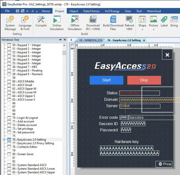Start Online Simulation

(57, 23)
